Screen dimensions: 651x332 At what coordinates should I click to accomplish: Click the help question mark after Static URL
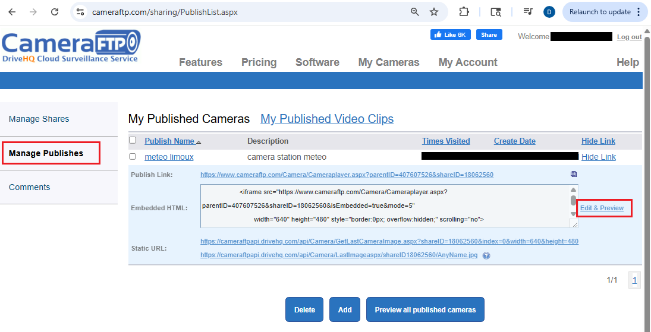pos(486,255)
